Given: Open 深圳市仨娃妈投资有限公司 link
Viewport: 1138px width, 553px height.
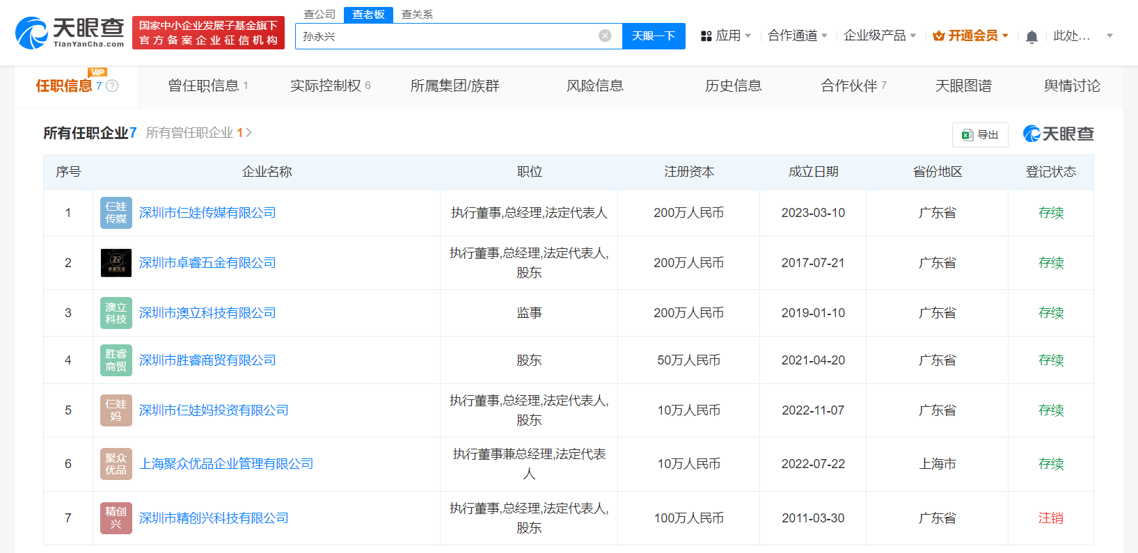Looking at the screenshot, I should point(214,410).
